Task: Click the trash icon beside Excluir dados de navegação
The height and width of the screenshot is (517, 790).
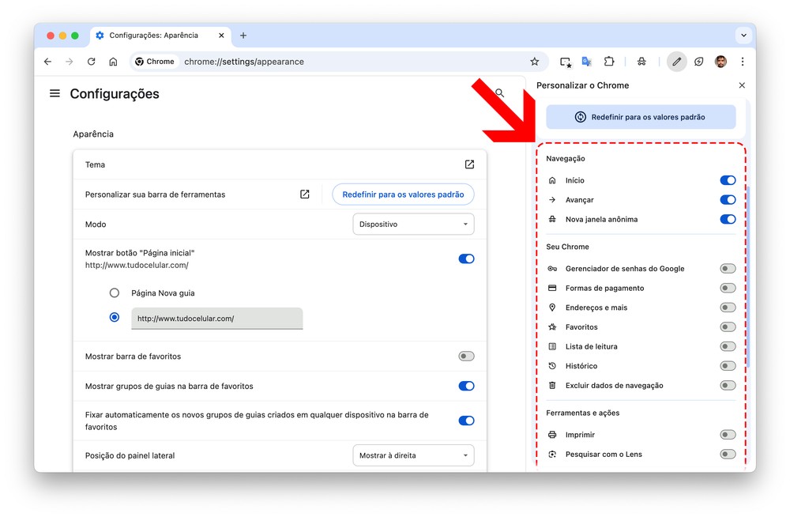Action: click(x=552, y=385)
